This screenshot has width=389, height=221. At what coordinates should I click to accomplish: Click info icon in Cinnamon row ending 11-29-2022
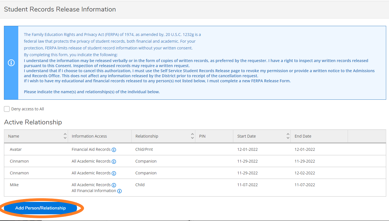click(x=114, y=161)
